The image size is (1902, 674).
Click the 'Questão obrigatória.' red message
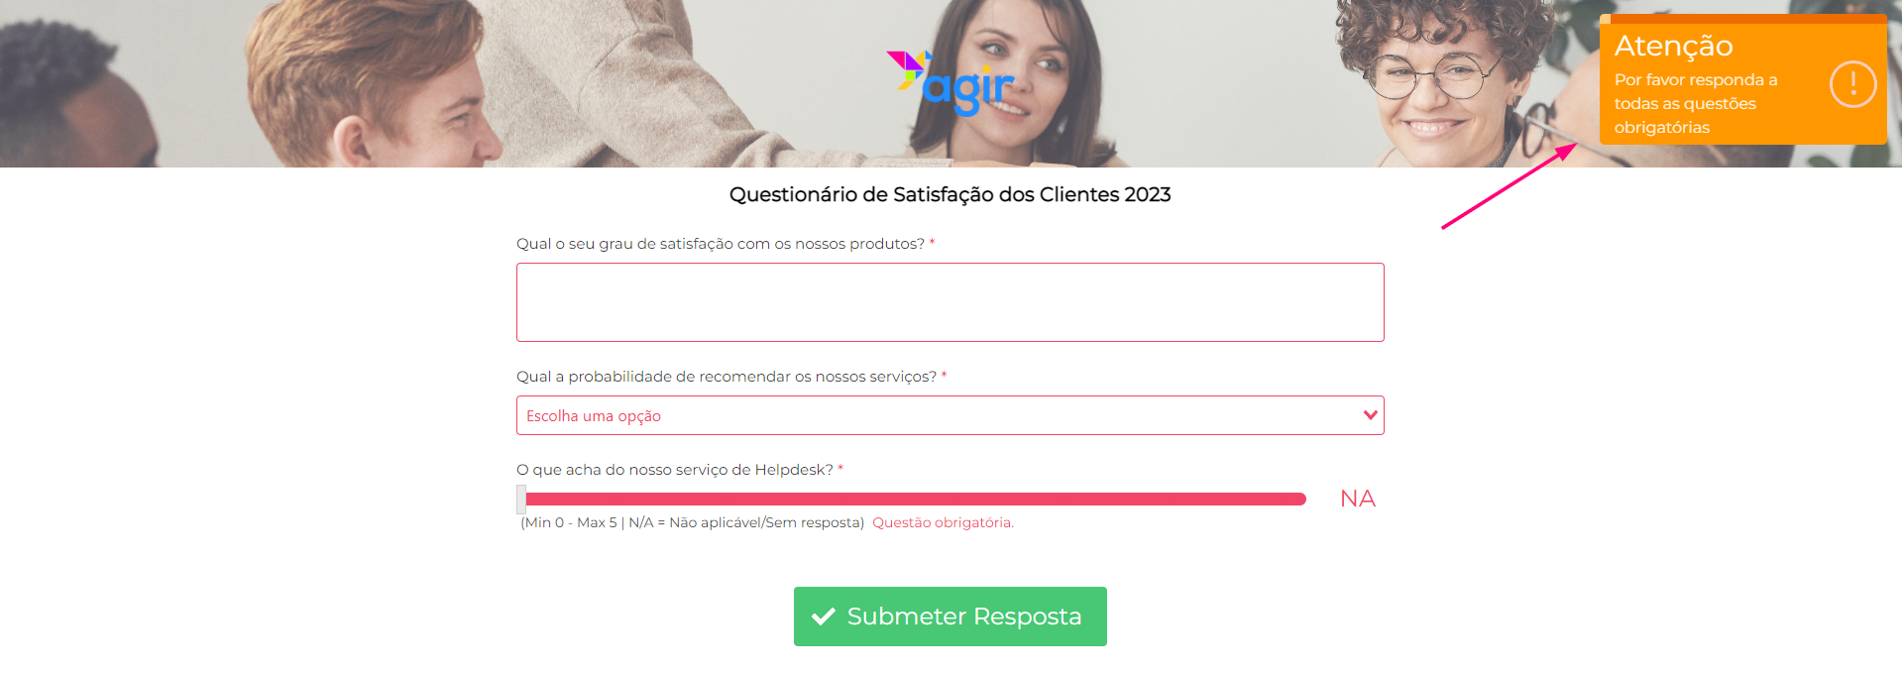click(x=943, y=522)
